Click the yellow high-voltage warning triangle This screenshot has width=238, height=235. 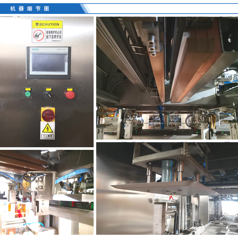click(47, 129)
